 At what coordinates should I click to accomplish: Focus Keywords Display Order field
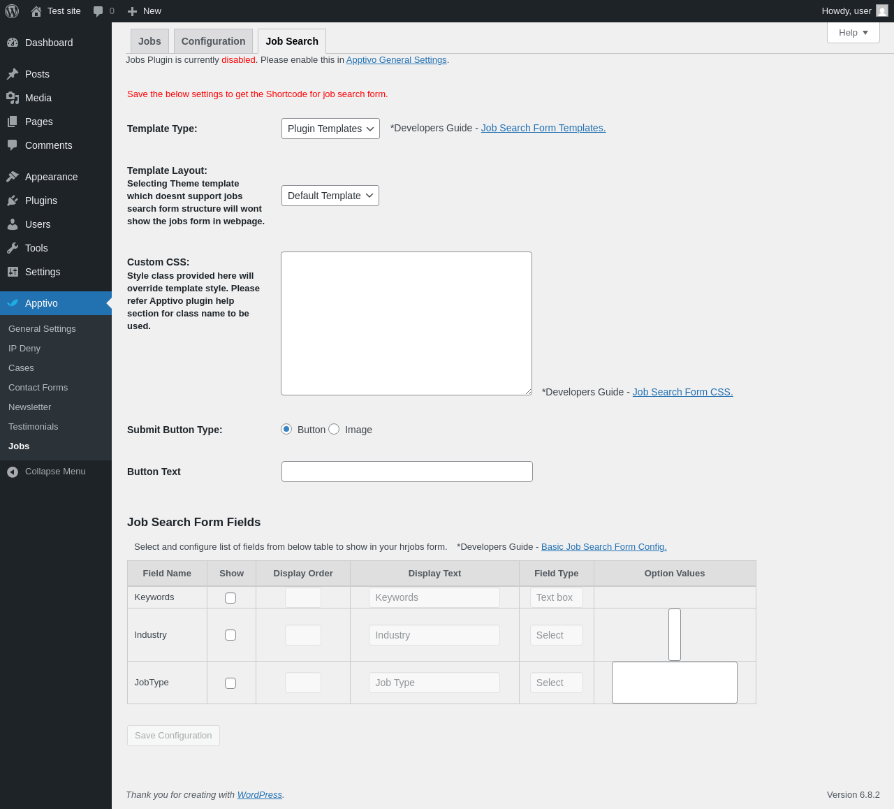click(x=303, y=597)
